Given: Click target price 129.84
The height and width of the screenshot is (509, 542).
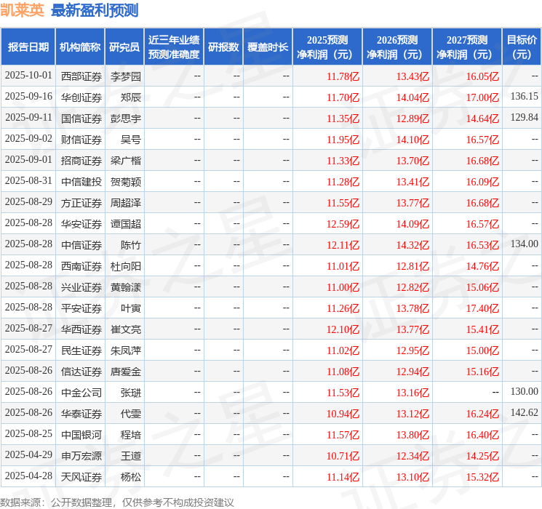Looking at the screenshot, I should 525,117.
